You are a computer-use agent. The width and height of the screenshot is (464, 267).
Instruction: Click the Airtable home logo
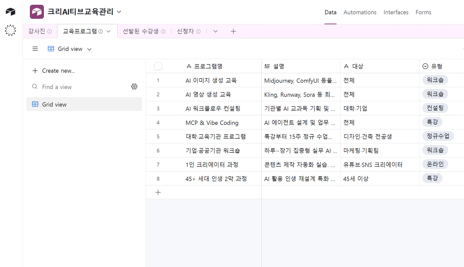[10, 12]
